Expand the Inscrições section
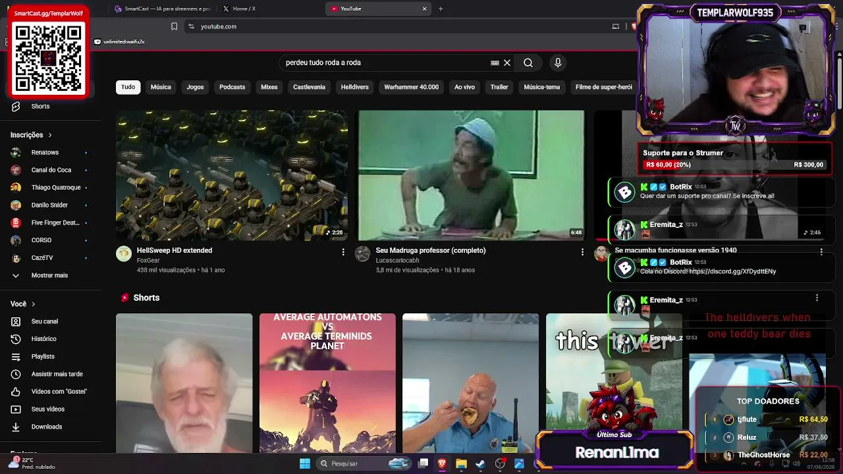Image resolution: width=843 pixels, height=474 pixels. pos(31,135)
